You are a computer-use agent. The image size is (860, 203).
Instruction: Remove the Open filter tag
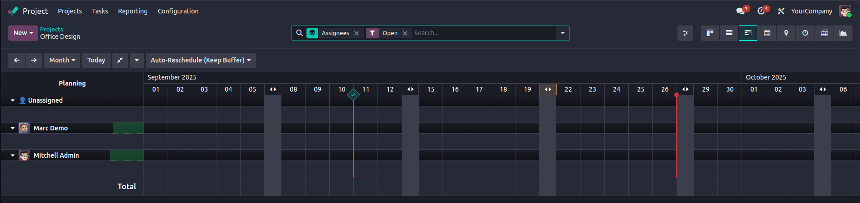405,33
